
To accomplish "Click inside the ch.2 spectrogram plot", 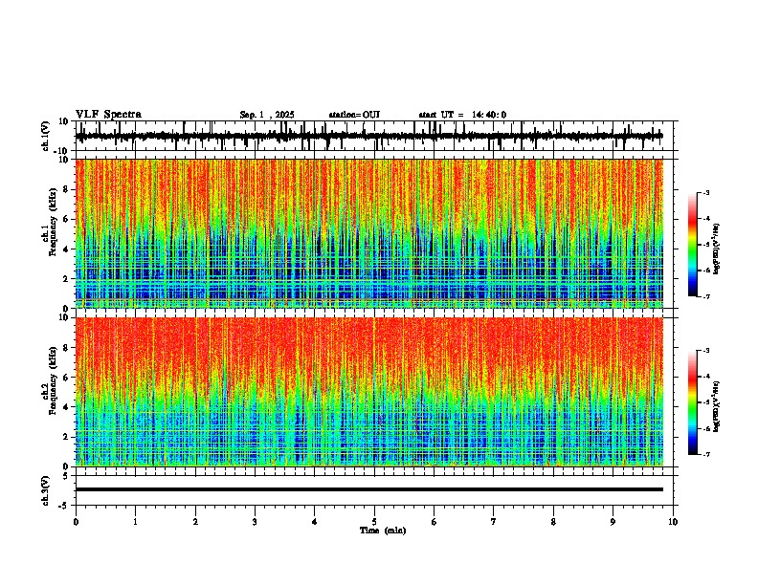I will [369, 392].
